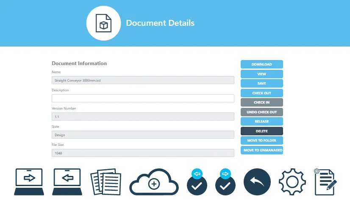Click the laptop right-arrow check-out icon
The height and width of the screenshot is (203, 350).
point(29,182)
